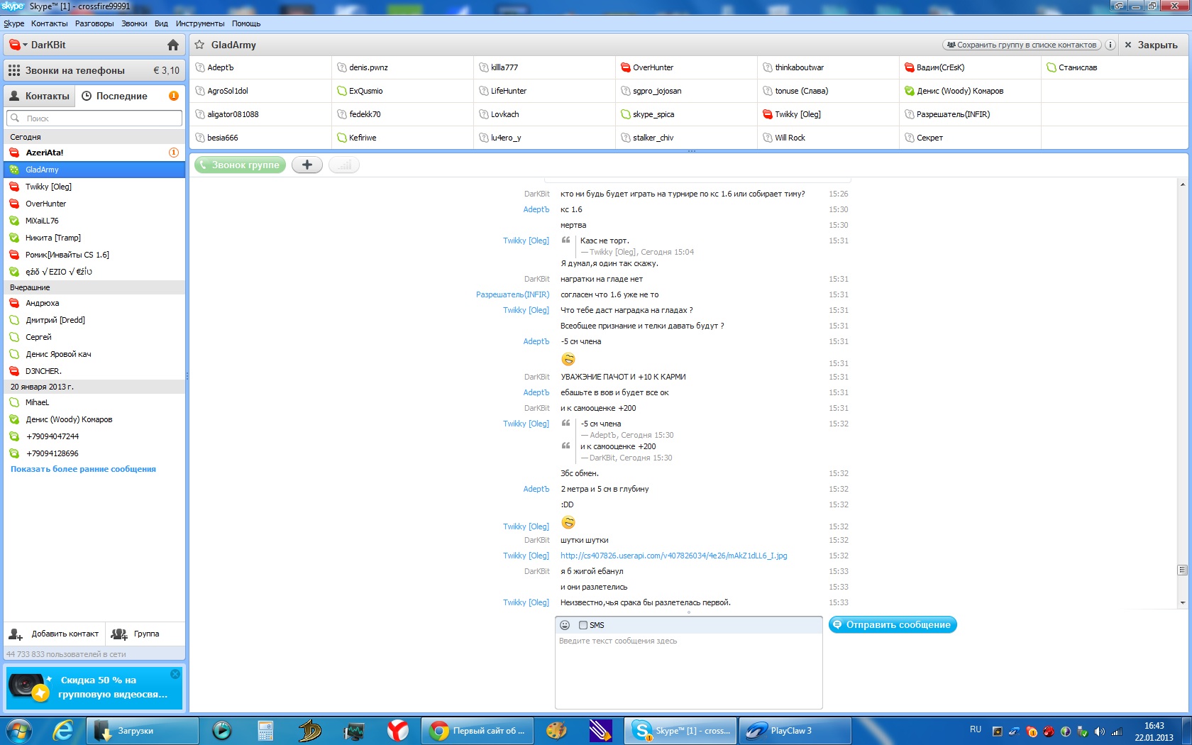Click the Yandex browser taskbar icon
This screenshot has height=745, width=1192.
[x=397, y=730]
